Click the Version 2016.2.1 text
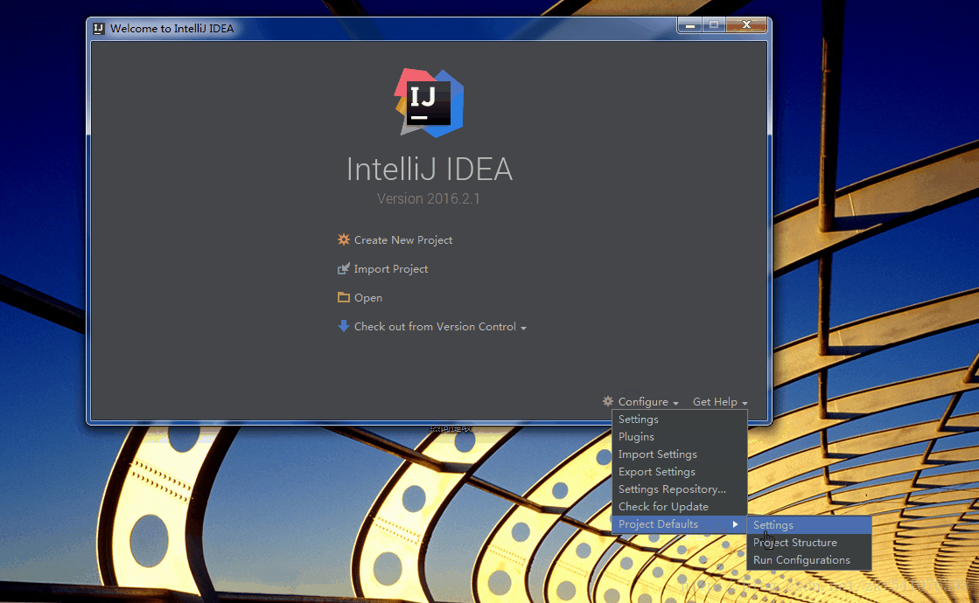The width and height of the screenshot is (979, 603). 429,198
